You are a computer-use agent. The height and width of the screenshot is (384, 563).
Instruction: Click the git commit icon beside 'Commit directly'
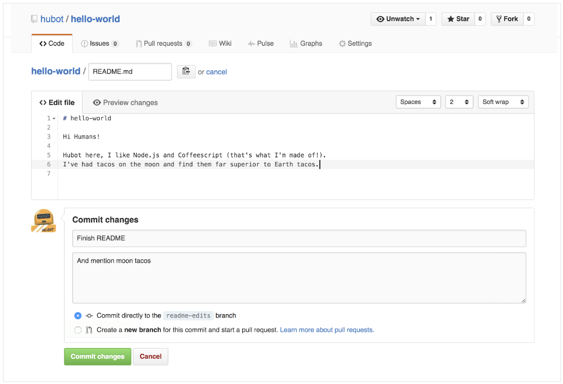pos(89,316)
